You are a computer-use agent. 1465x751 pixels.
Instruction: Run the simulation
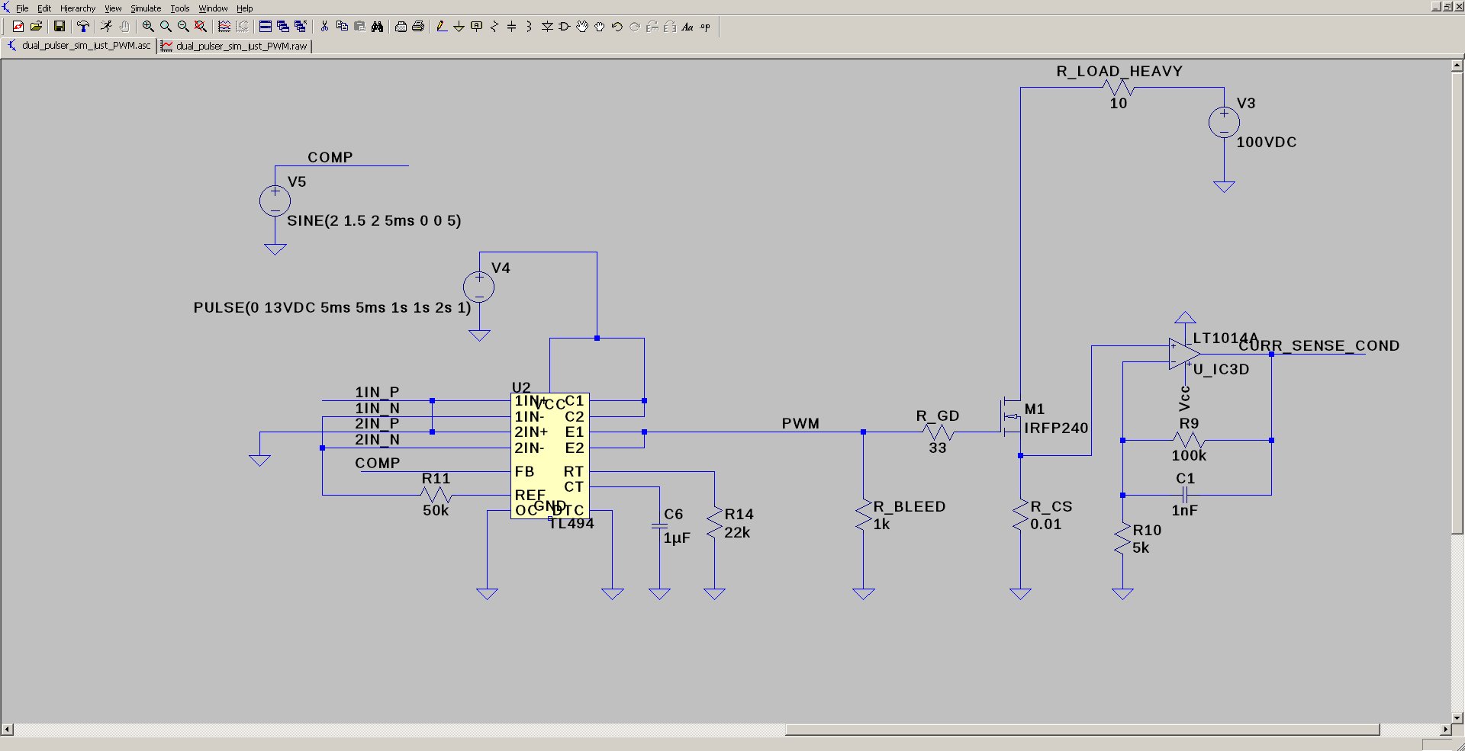tap(107, 27)
